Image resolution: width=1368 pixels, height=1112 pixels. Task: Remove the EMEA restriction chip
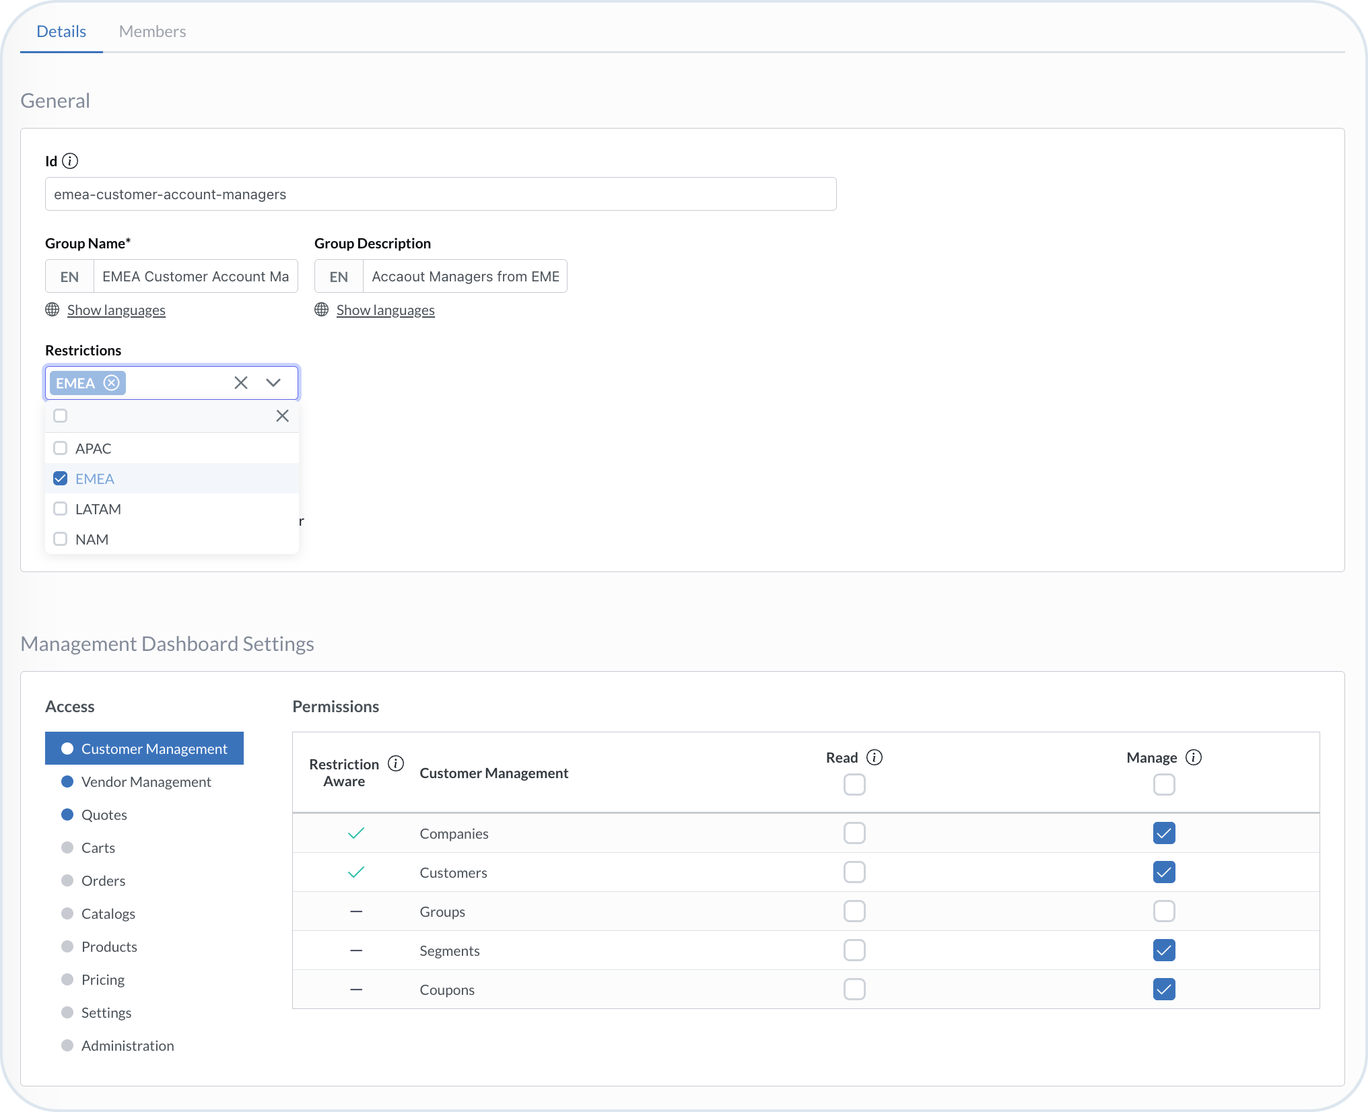[x=111, y=382]
